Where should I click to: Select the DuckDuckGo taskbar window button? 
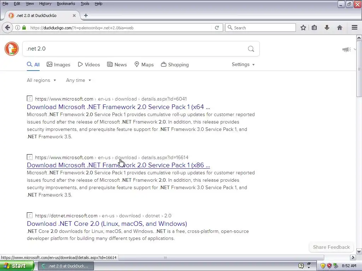click(x=66, y=266)
